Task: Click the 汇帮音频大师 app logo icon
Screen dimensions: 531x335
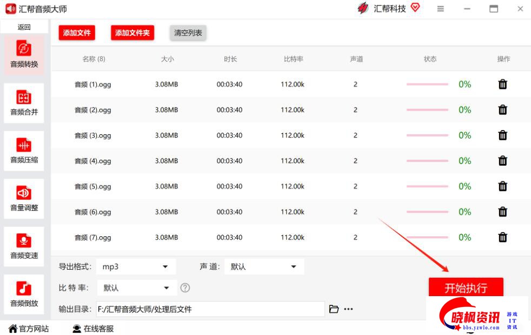Action: [10, 9]
